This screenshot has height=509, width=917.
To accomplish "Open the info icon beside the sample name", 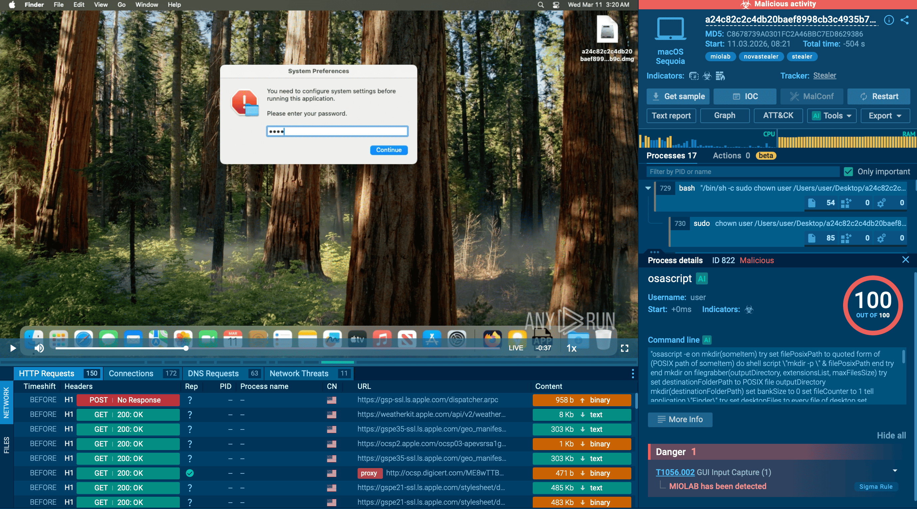I will coord(889,20).
